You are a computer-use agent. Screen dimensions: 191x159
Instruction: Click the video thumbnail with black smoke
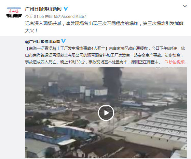pos(106,113)
